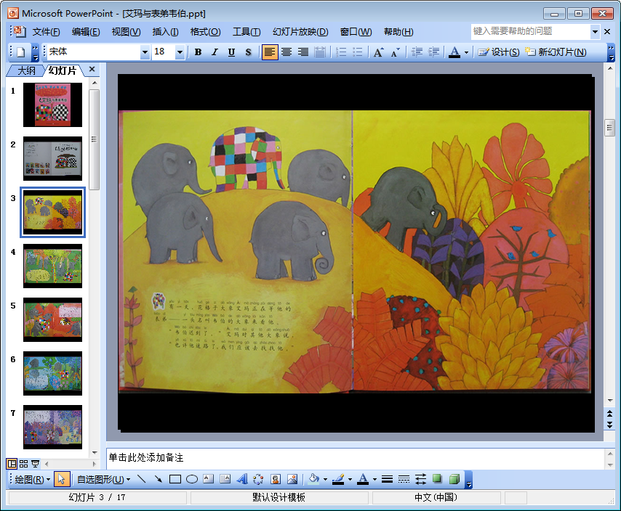Open the 自选图形(U) AutoShapes menu
This screenshot has height=511, width=621.
pyautogui.click(x=103, y=480)
